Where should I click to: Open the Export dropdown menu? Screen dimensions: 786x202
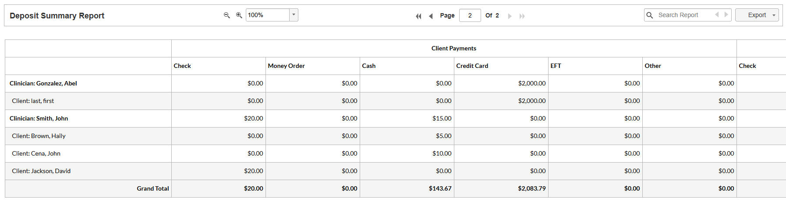tap(774, 15)
